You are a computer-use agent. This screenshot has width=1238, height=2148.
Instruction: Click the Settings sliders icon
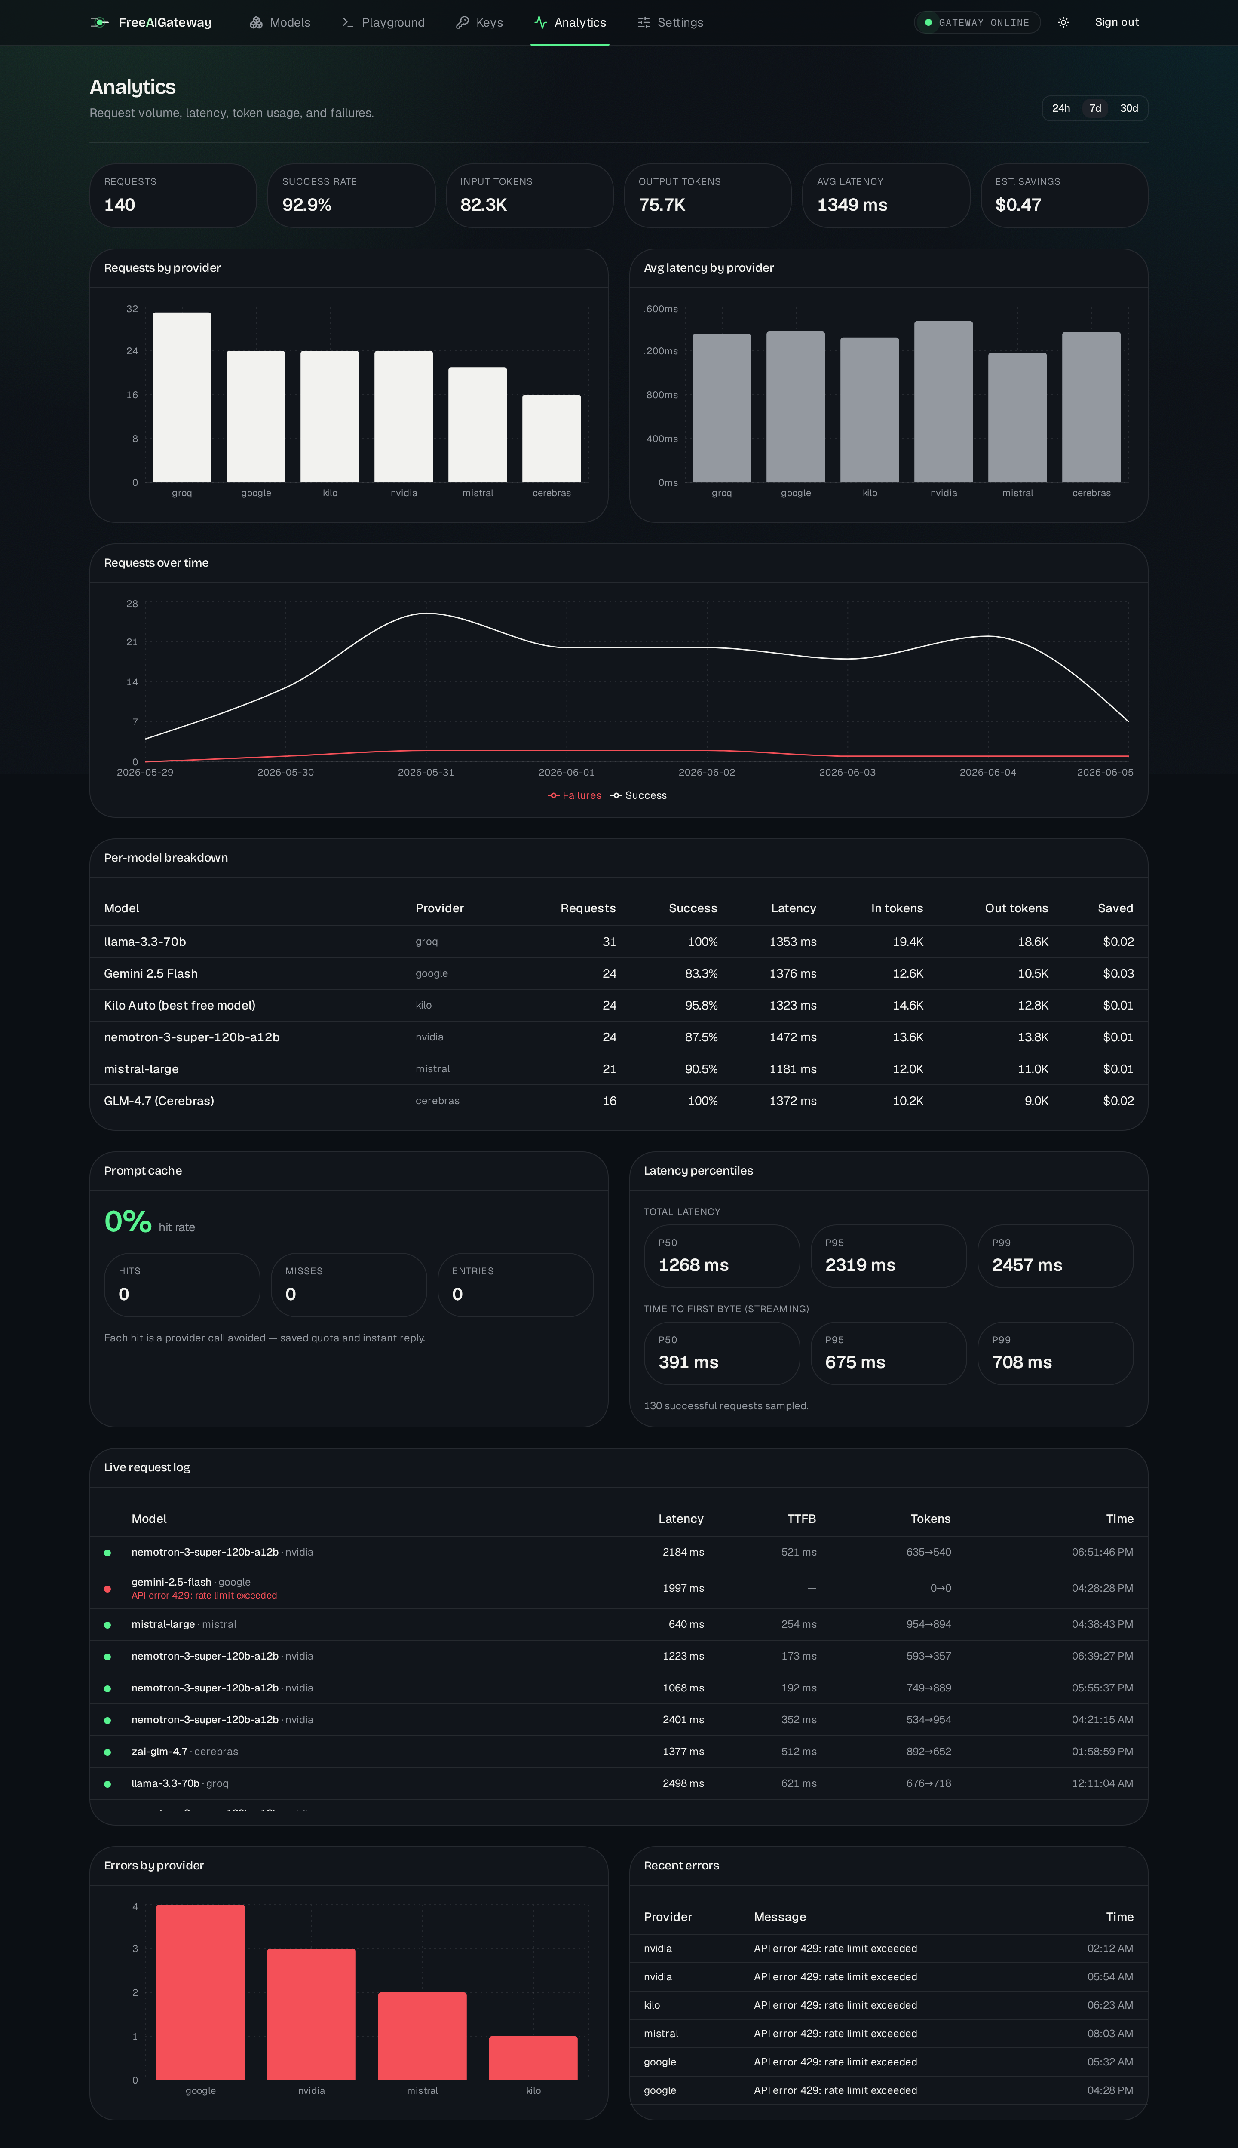point(644,22)
